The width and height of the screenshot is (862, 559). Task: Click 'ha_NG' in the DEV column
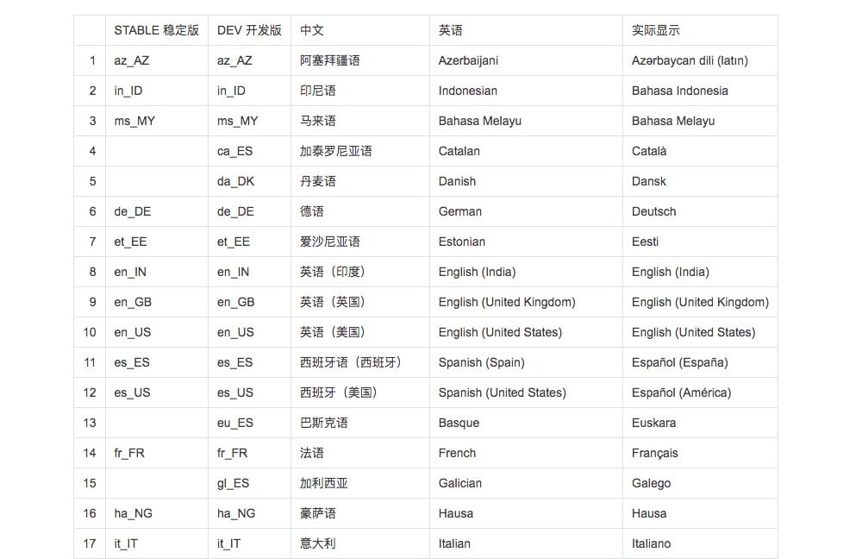(250, 514)
